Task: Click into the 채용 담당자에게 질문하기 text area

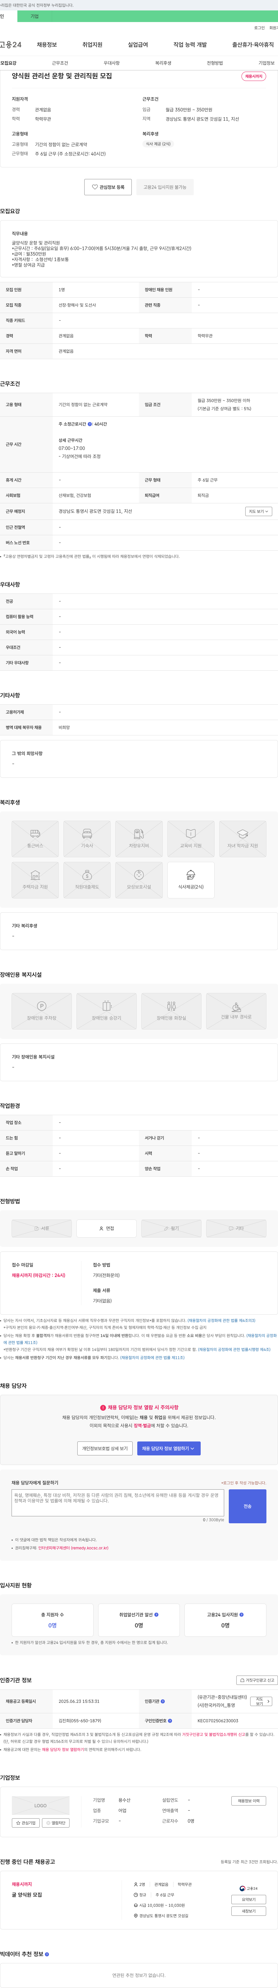Action: pos(118,1503)
